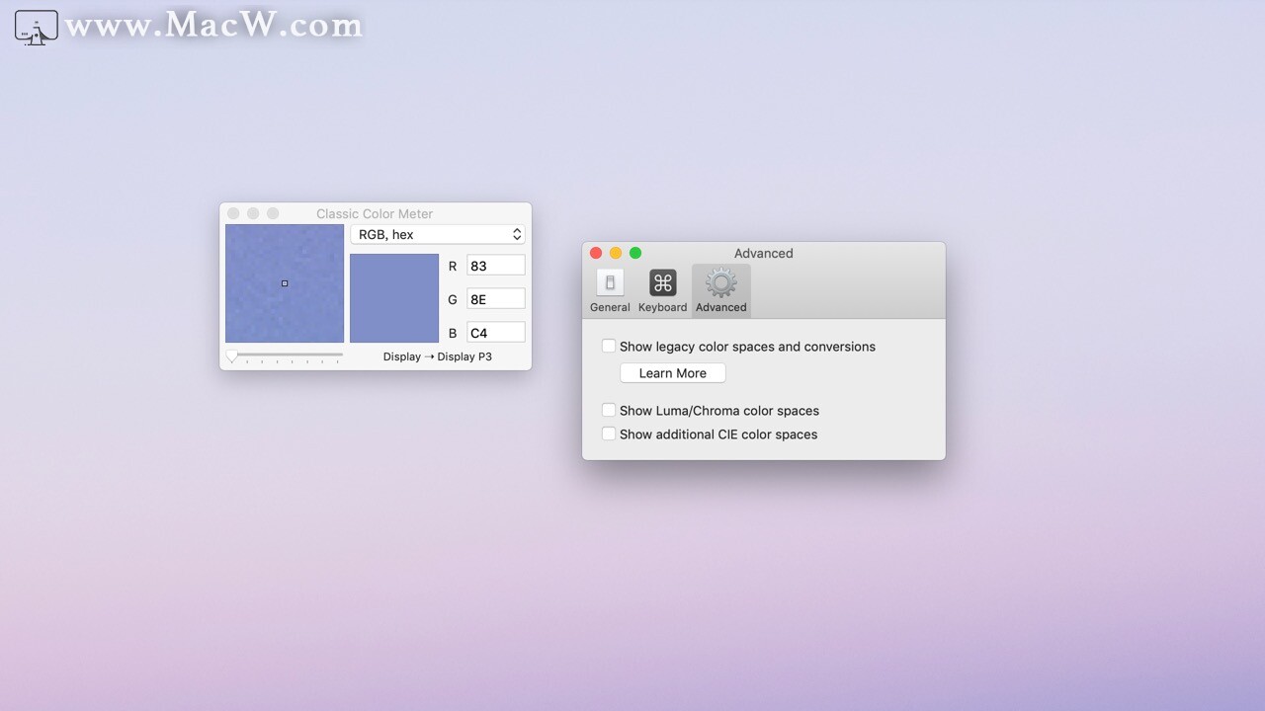Screen dimensions: 1265x711
Task: Click the "Display → Display P3" conversion label
Action: [x=438, y=356]
